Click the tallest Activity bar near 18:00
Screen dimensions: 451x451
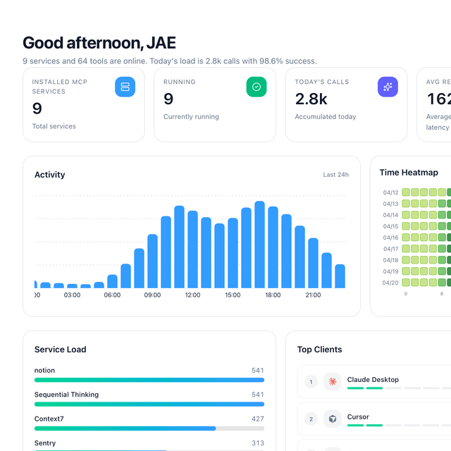[259, 245]
